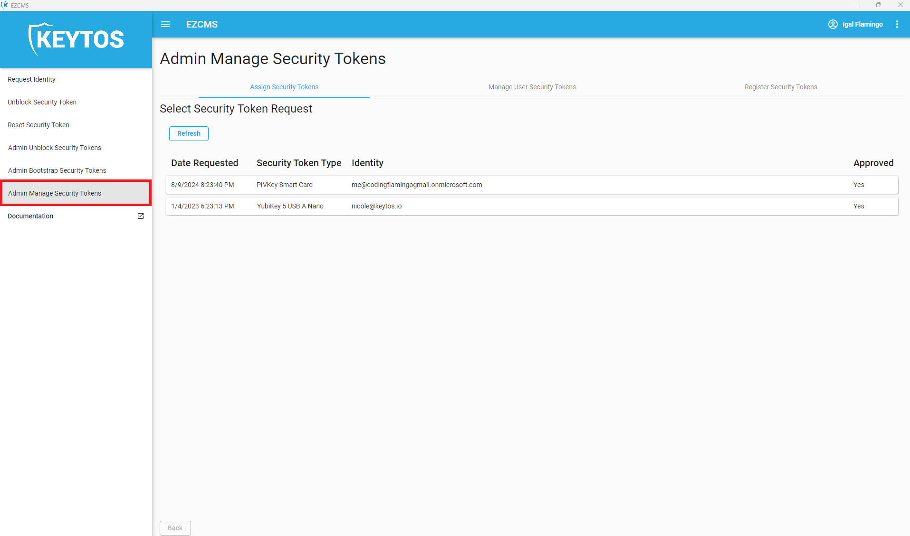The image size is (910, 536).
Task: Select Admin Manage Security Tokens sidebar item
Action: pyautogui.click(x=55, y=193)
